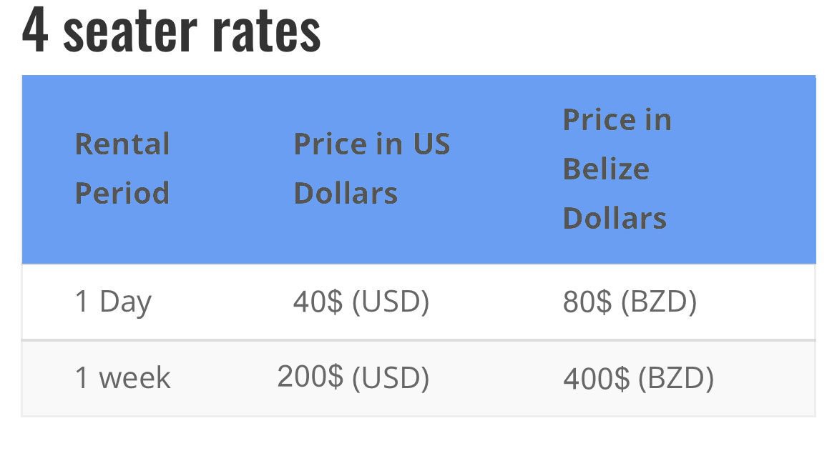Image resolution: width=837 pixels, height=461 pixels.
Task: Click the word "rates" in the heading
Action: coord(266,31)
